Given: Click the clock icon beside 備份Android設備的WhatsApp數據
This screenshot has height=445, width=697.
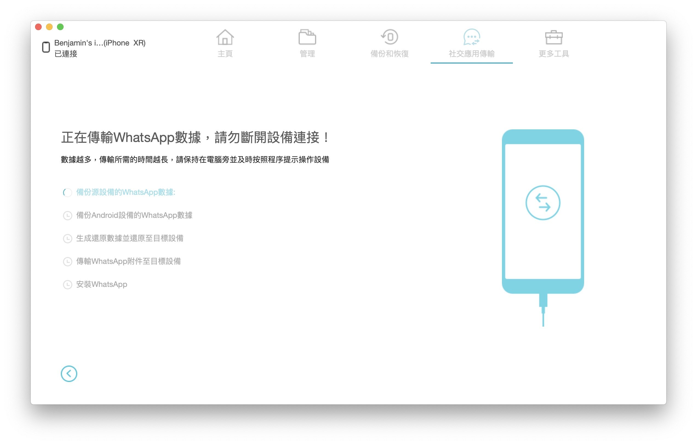Looking at the screenshot, I should pos(67,215).
